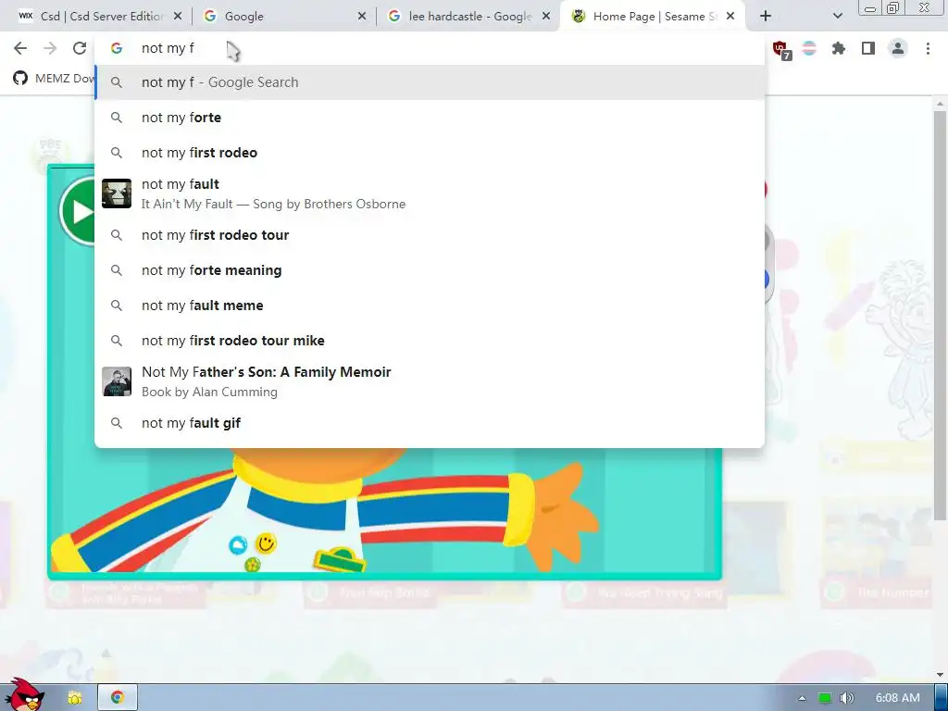Go back to the previous page
Screen dimensions: 948x711
(x=20, y=48)
